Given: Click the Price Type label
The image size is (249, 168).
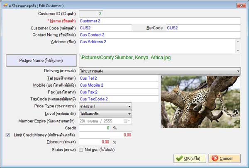Looking at the screenshot, I should (55, 106).
